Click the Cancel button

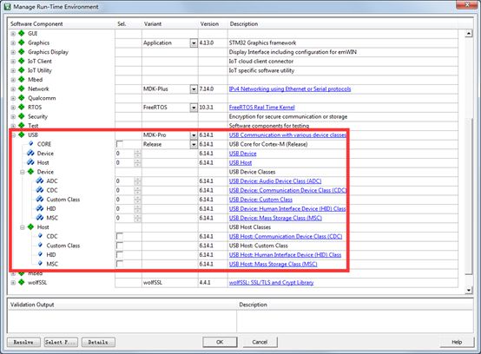click(x=260, y=342)
